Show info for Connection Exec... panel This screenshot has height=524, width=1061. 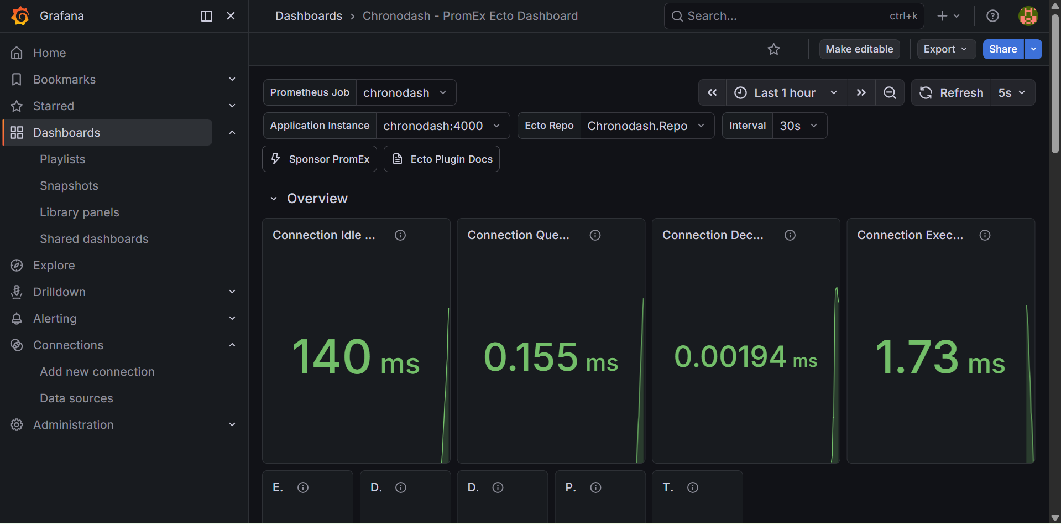985,235
